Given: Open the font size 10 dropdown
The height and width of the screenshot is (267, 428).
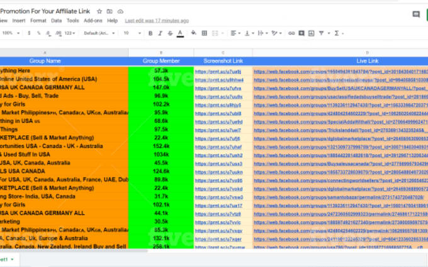Looking at the screenshot, I should click(132, 33).
